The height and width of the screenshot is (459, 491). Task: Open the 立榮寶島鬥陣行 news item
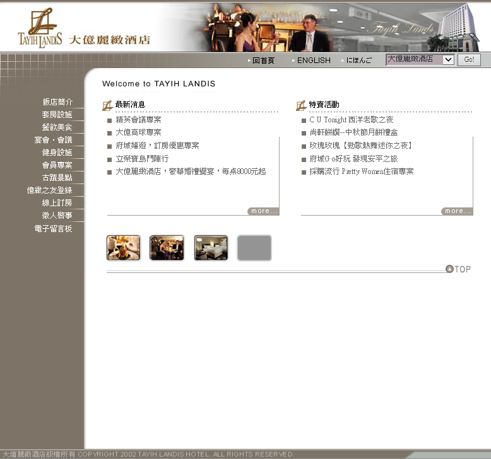click(142, 159)
